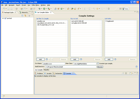Click the Open Console icon

(131, 73)
